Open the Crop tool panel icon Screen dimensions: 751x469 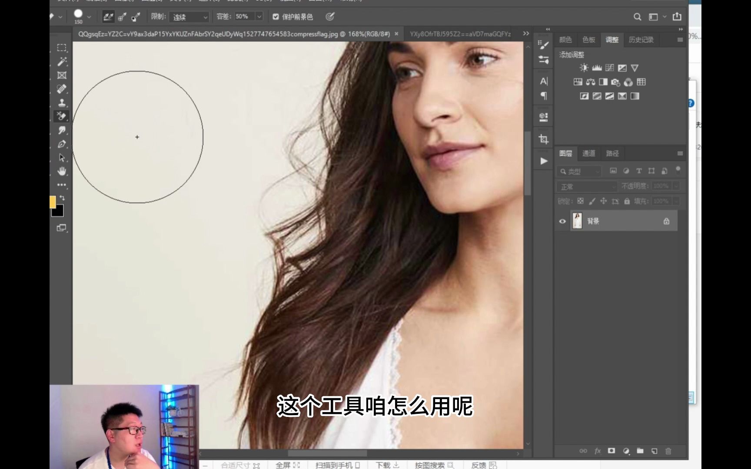(x=543, y=139)
